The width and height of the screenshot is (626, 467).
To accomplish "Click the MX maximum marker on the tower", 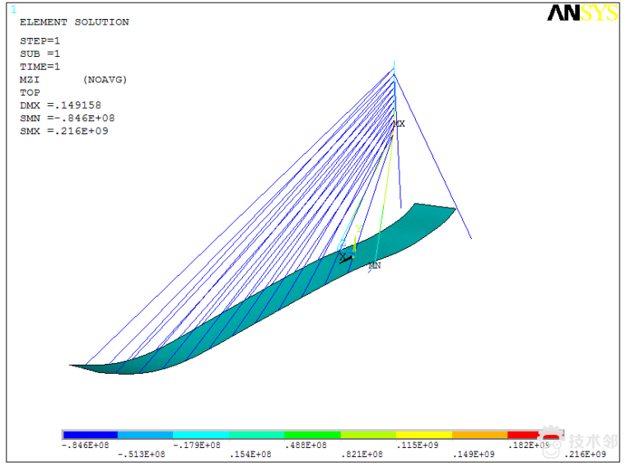I will coord(399,124).
